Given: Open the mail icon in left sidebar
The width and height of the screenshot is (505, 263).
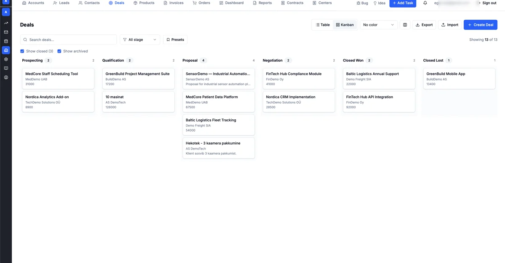Looking at the screenshot, I should (x=6, y=32).
